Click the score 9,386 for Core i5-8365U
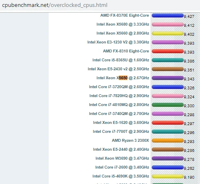Screen dimensions: 200x184 point(189,61)
